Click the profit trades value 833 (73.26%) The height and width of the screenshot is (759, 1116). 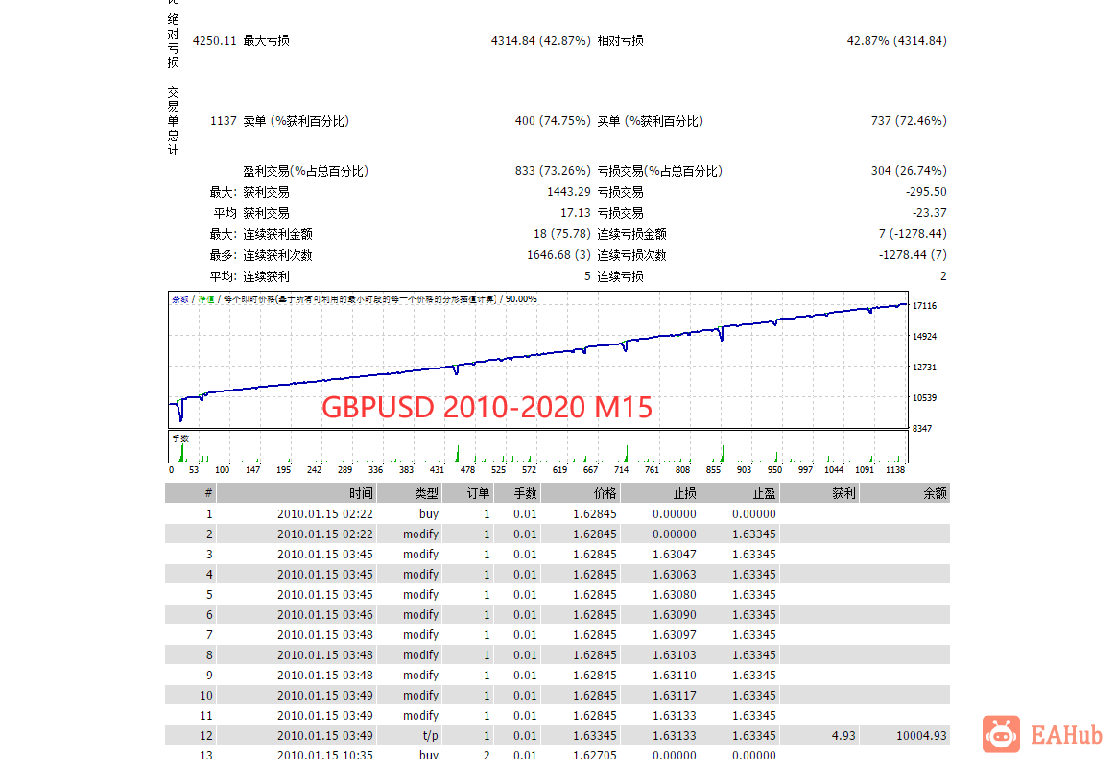point(553,170)
